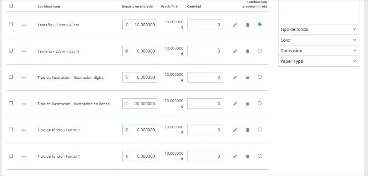Click Cantidad field for Fondo 1 row
This screenshot has height=176, width=368.
coord(205,156)
